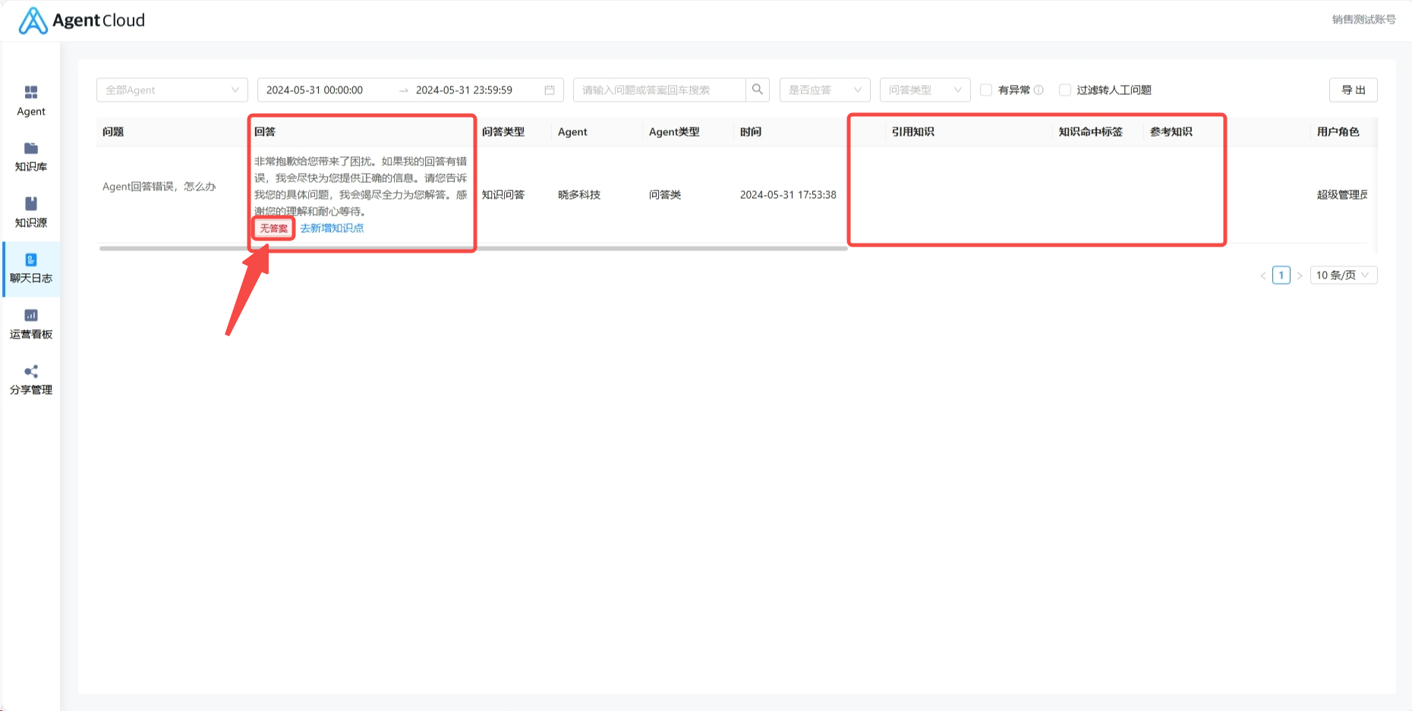Viewport: 1412px width, 711px height.
Task: Click the 销售测试账号 account name
Action: (1363, 20)
